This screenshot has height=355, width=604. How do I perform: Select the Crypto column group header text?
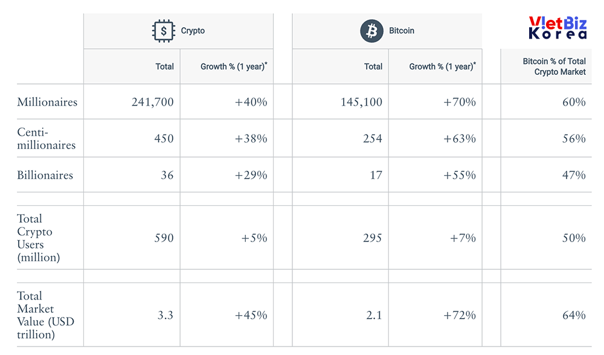[x=193, y=31]
